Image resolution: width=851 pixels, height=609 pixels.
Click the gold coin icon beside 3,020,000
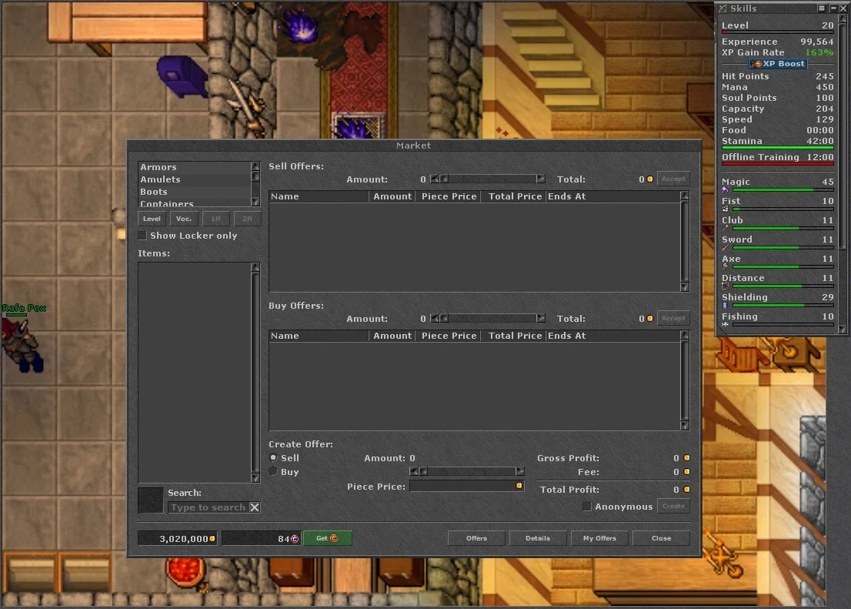click(212, 539)
